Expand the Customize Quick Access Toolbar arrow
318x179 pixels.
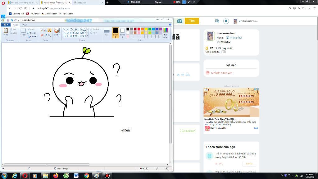pos(18,20)
